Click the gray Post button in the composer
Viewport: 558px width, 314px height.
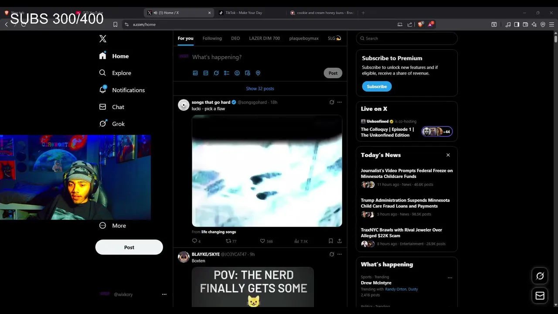pos(333,73)
